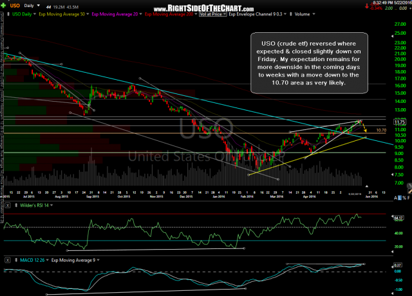Close the Wilder's RSI 14 pane
Screen dimensions: 412x296
coord(8,205)
